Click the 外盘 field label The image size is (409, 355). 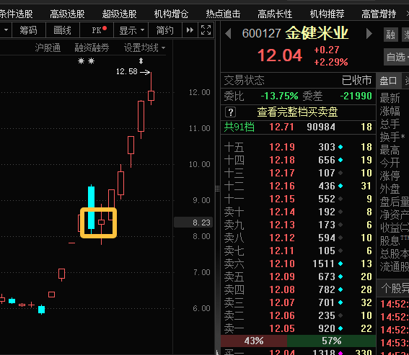390,189
